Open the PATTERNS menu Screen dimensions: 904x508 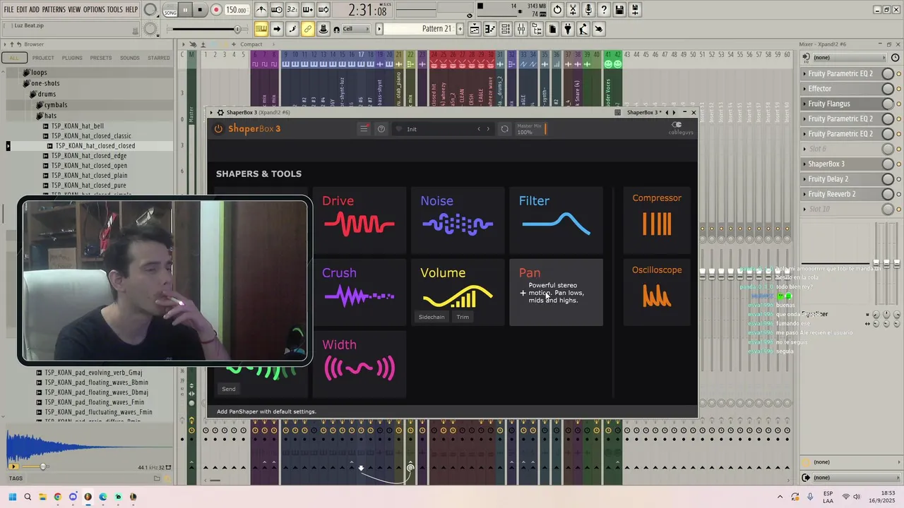pos(54,9)
